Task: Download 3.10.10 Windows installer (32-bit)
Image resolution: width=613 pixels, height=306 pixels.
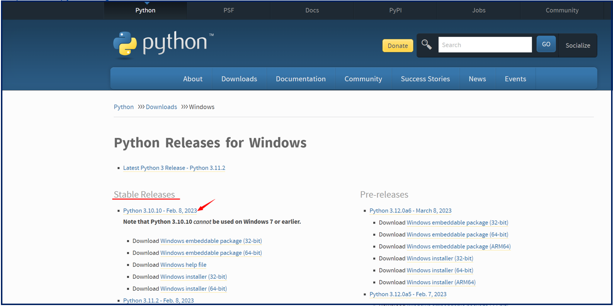Action: [x=194, y=277]
